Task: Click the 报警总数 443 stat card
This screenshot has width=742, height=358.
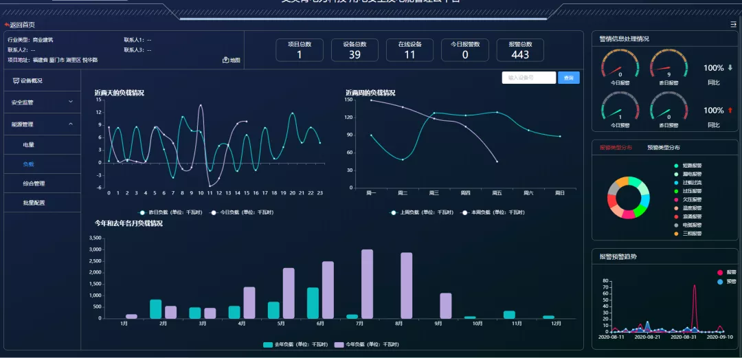Action: pos(520,50)
